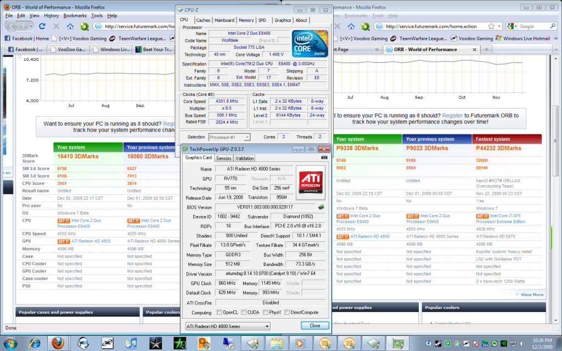
Task: Open Windows Media Player taskbar icon
Action: coord(300,343)
